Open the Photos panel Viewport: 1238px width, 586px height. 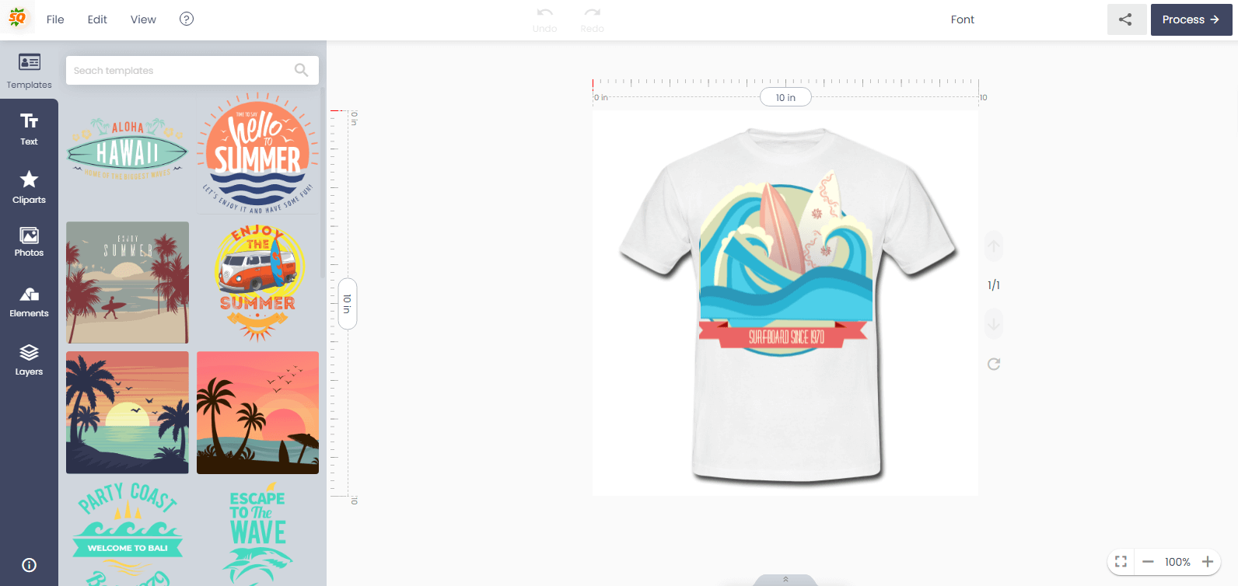pyautogui.click(x=29, y=242)
